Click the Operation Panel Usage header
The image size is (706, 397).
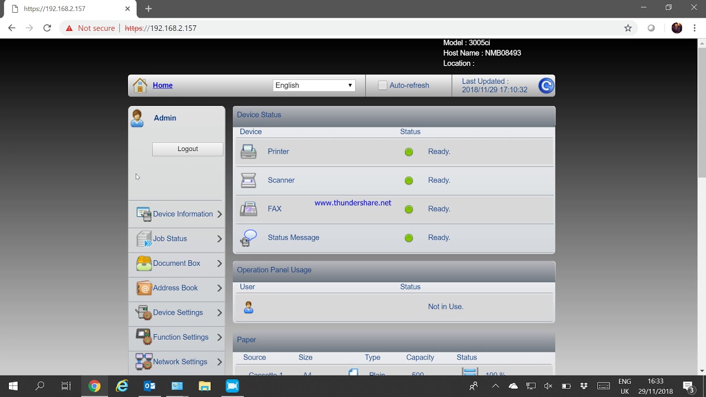click(x=394, y=270)
